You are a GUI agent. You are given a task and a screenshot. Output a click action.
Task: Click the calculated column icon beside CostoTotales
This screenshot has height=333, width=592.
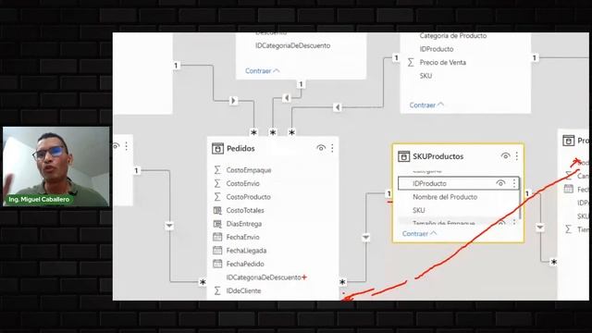point(217,210)
